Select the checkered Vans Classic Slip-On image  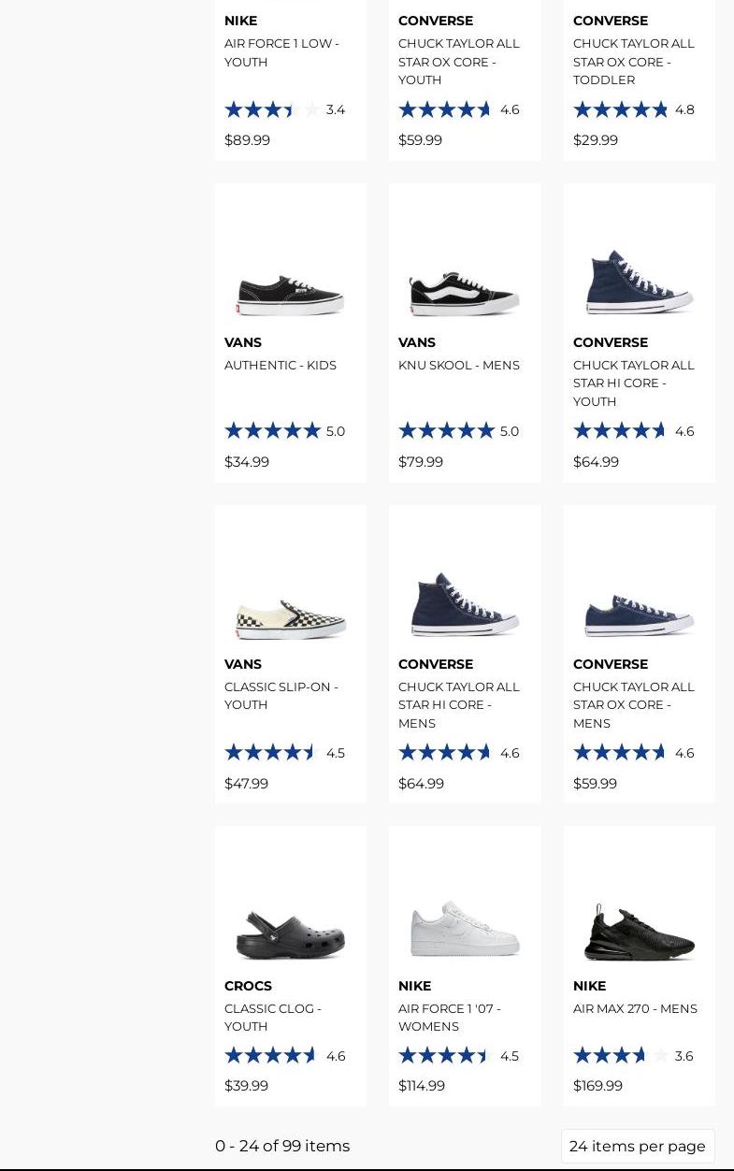(291, 618)
